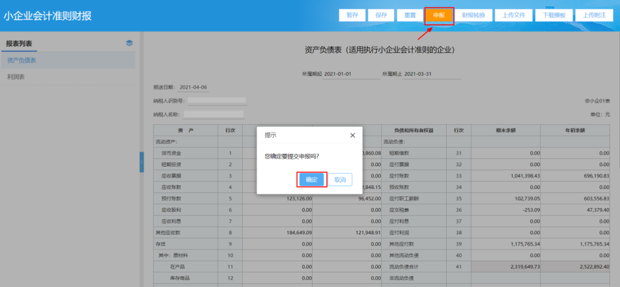Click 流动负债合计 opening total 2,522,892.40
620x287 pixels.
pyautogui.click(x=575, y=267)
